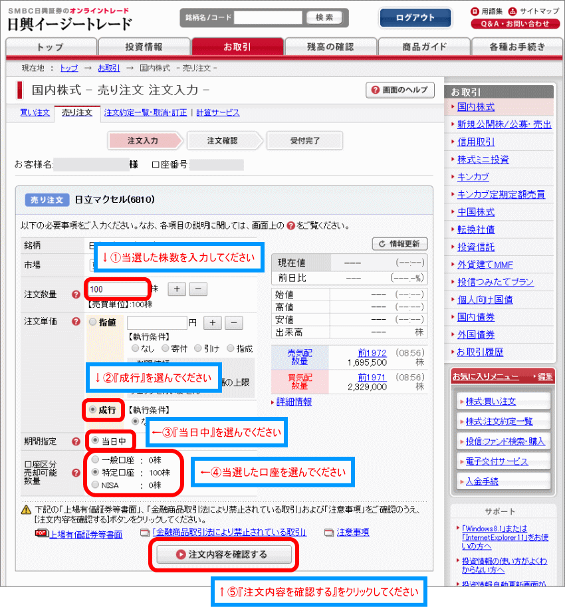This screenshot has height=607, width=565.
Task: Click the 画面のヘルプ button
Action: 399,90
